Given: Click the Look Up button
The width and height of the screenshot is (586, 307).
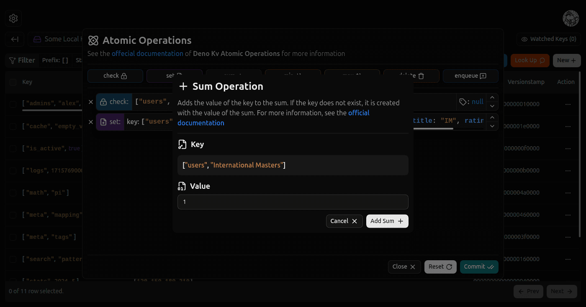Looking at the screenshot, I should click(530, 61).
